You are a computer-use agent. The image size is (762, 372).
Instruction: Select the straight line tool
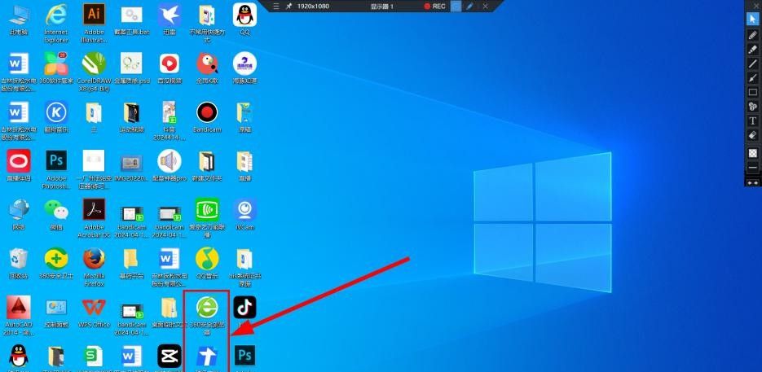pyautogui.click(x=753, y=63)
